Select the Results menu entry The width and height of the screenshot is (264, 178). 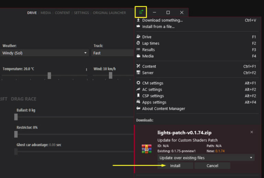148,50
